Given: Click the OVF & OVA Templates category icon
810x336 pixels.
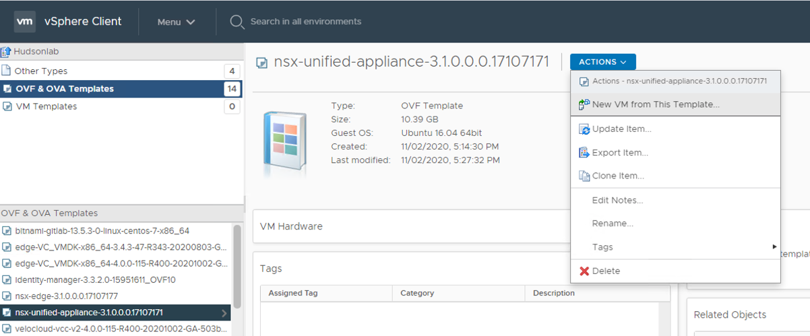Looking at the screenshot, I should point(7,89).
